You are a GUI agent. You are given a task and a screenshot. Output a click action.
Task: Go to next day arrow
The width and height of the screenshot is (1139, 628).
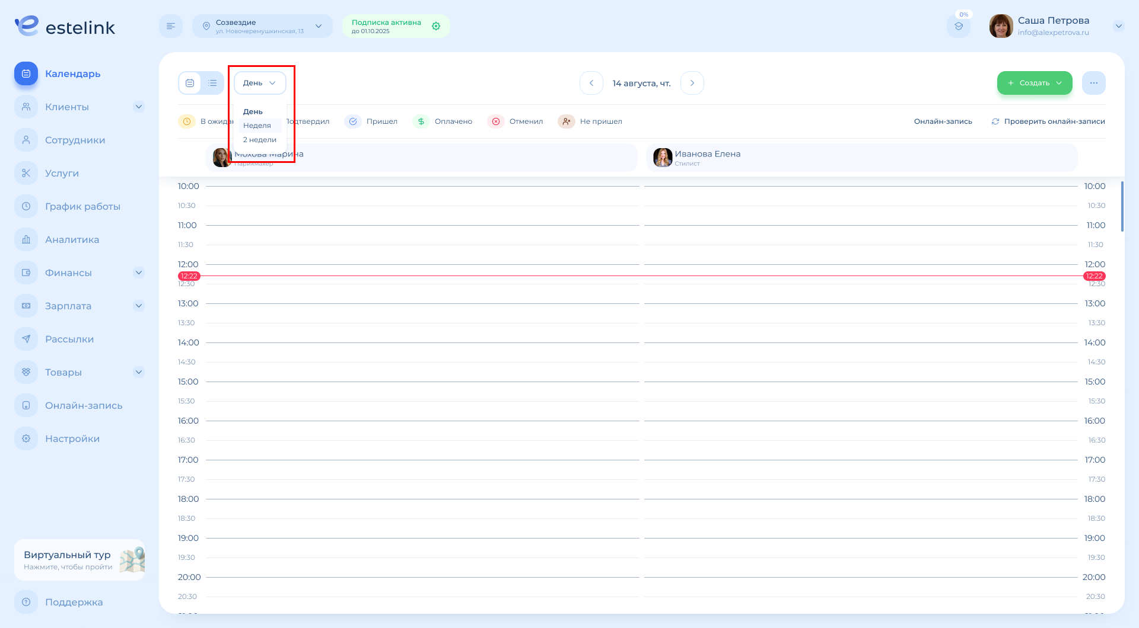[692, 83]
